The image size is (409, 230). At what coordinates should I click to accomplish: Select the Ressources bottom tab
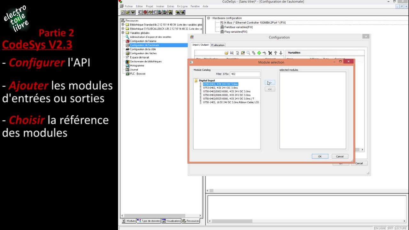click(191, 221)
